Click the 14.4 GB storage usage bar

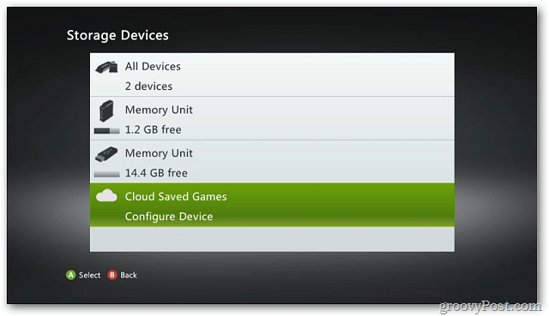point(106,174)
